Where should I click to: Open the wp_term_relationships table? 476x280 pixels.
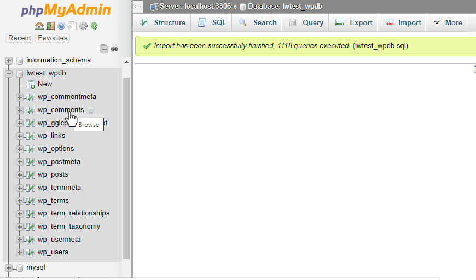[73, 213]
